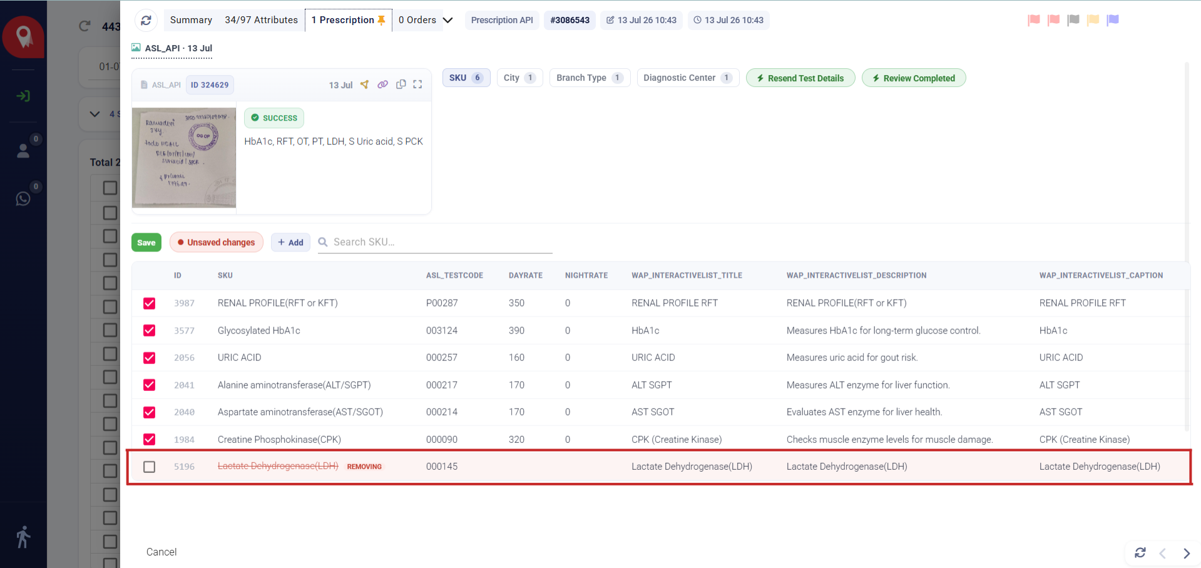
Task: Uncheck the URIC ACID row checkbox
Action: (149, 358)
